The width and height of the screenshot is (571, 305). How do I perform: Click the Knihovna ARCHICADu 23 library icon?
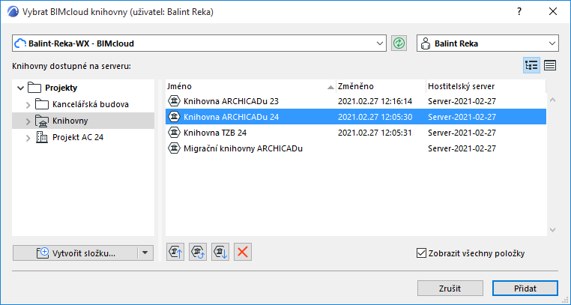175,101
